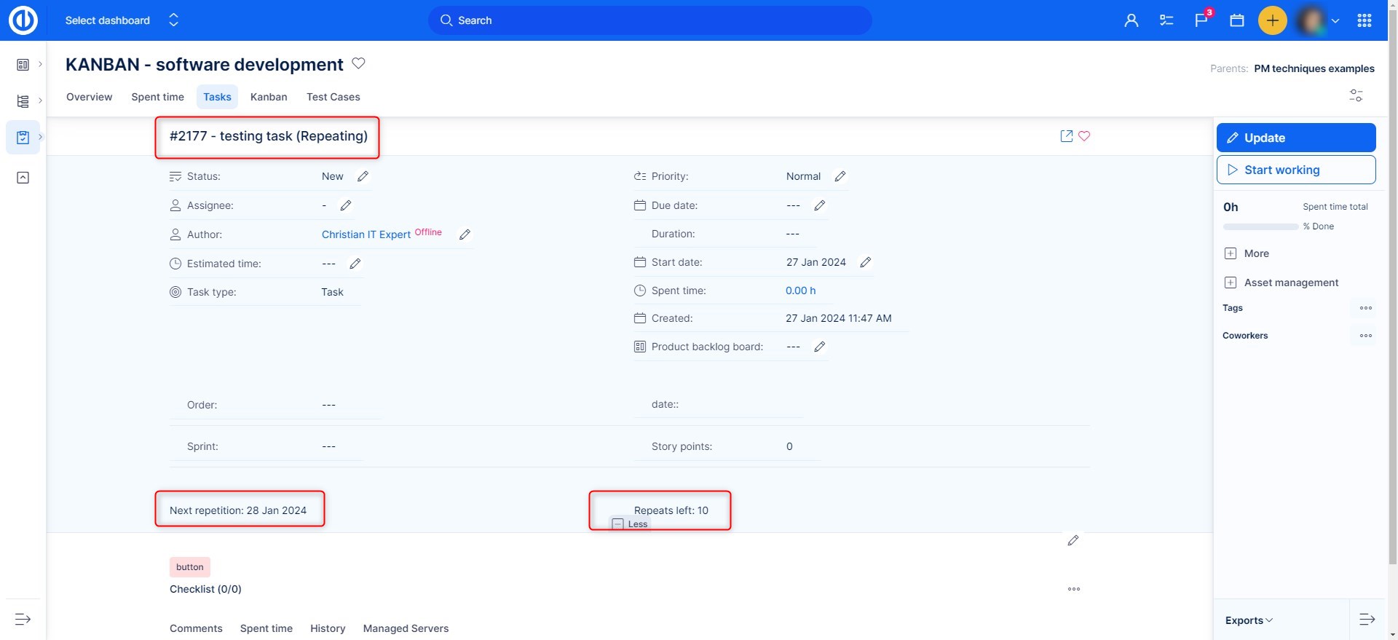Toggle the red heart on task #2177
Image resolution: width=1398 pixels, height=640 pixels.
[x=1084, y=136]
